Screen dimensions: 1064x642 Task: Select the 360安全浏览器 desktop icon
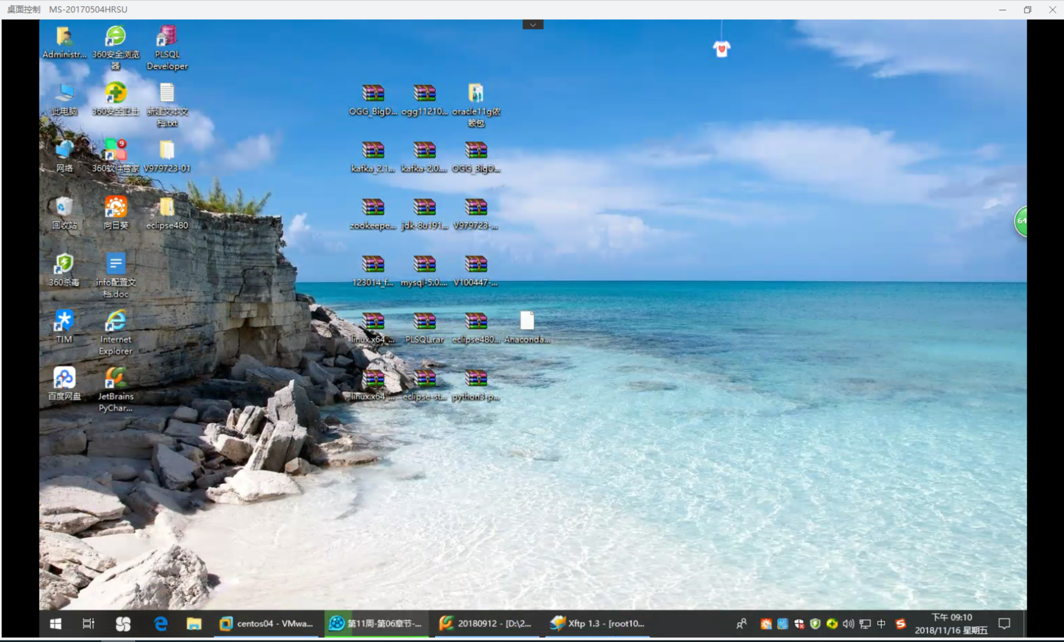pos(116,37)
